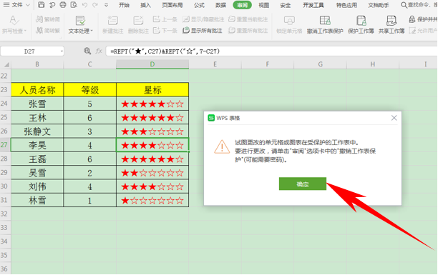Screen dimensions: 438x275
Task: Click the Undo arrow icon
Action: coord(85,5)
